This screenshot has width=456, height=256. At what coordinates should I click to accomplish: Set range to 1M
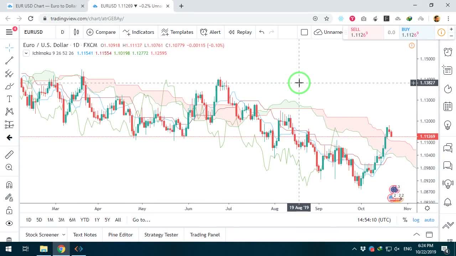(50, 220)
